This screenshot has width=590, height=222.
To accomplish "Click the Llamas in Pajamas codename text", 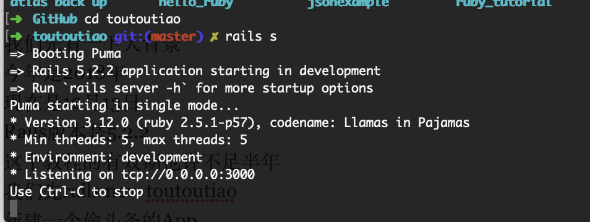I will coord(407,123).
